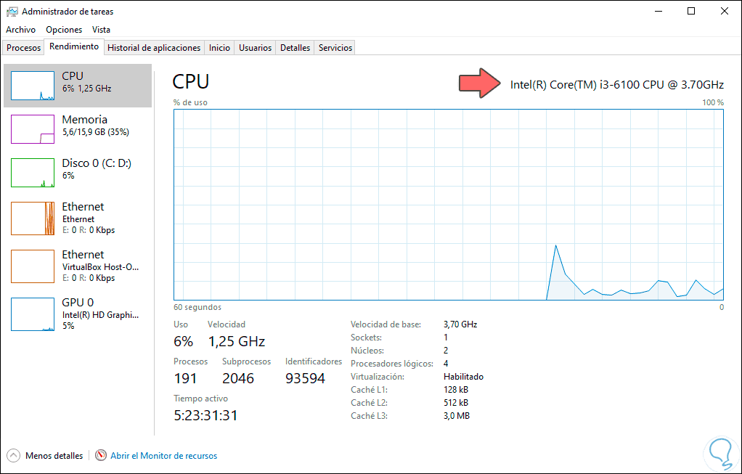Click the Tiempo activo label
742x474 pixels.
point(200,399)
